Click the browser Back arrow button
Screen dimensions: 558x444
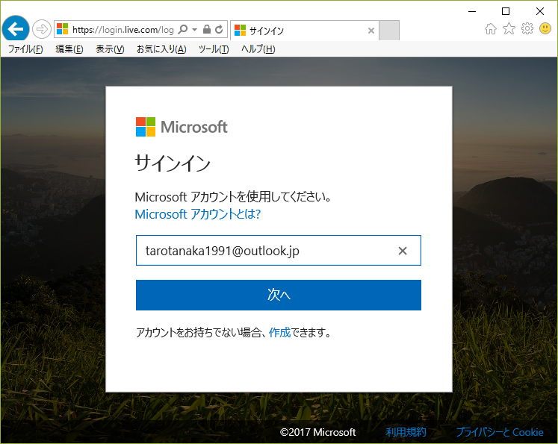15,29
